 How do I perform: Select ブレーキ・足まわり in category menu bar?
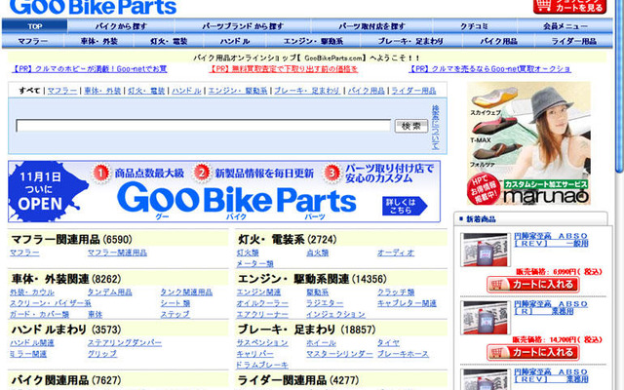tap(410, 41)
